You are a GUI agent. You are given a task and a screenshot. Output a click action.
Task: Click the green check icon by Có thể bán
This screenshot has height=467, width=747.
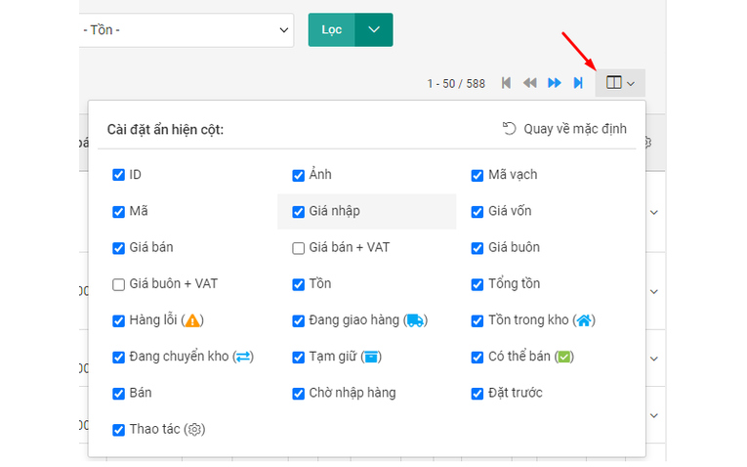pyautogui.click(x=564, y=357)
